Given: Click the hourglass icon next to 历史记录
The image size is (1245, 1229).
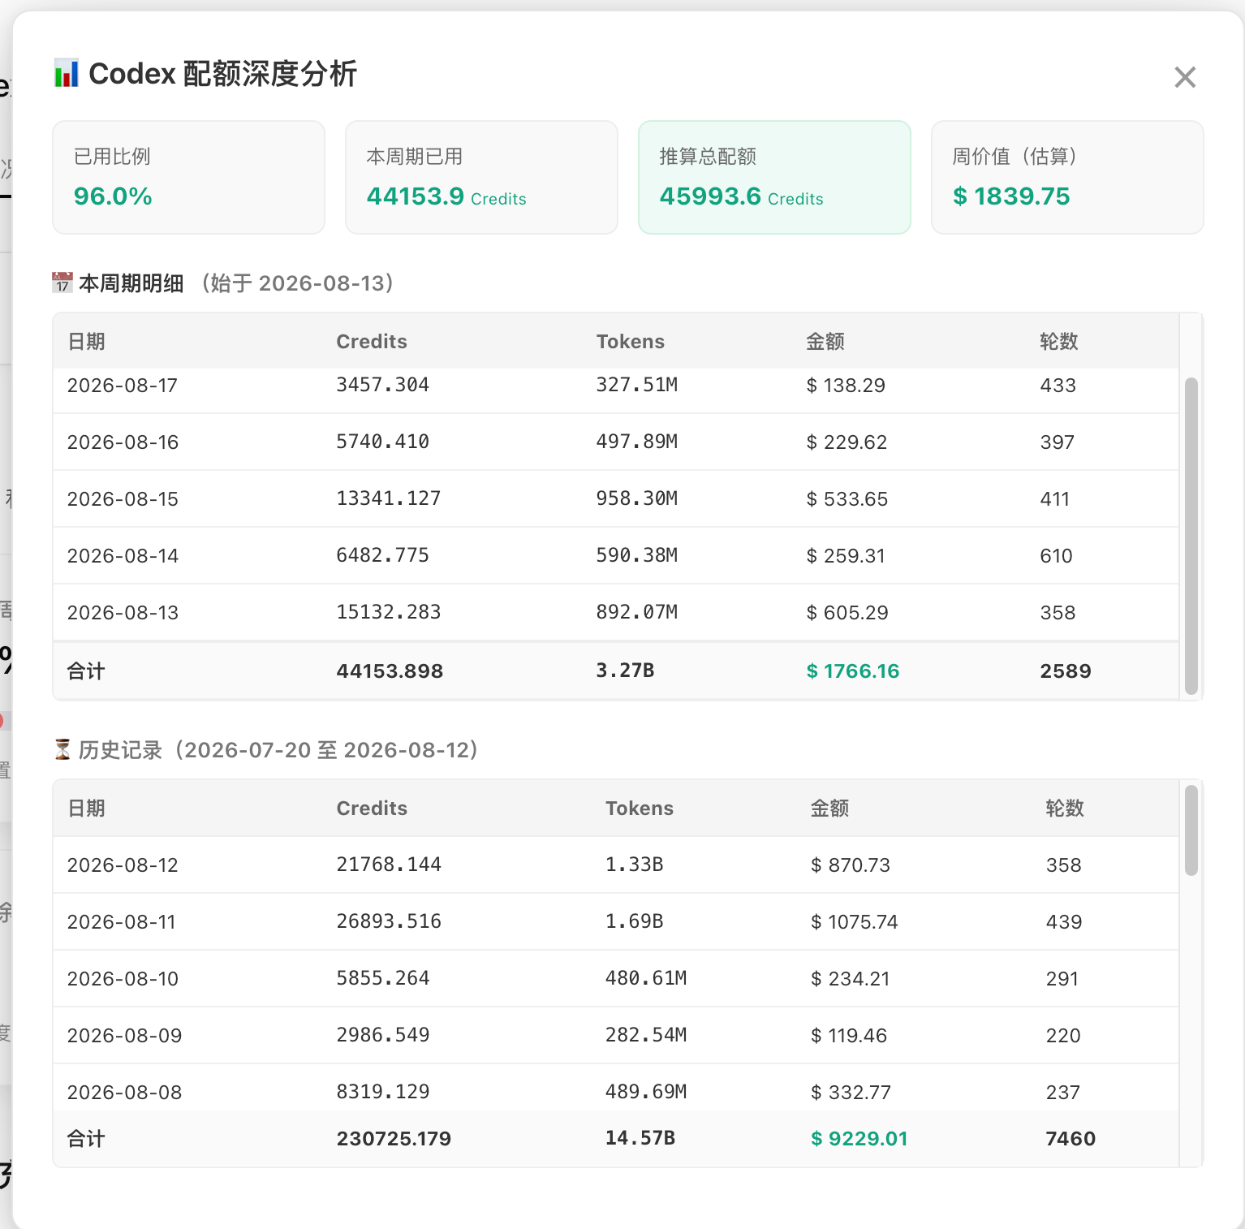Looking at the screenshot, I should [62, 749].
